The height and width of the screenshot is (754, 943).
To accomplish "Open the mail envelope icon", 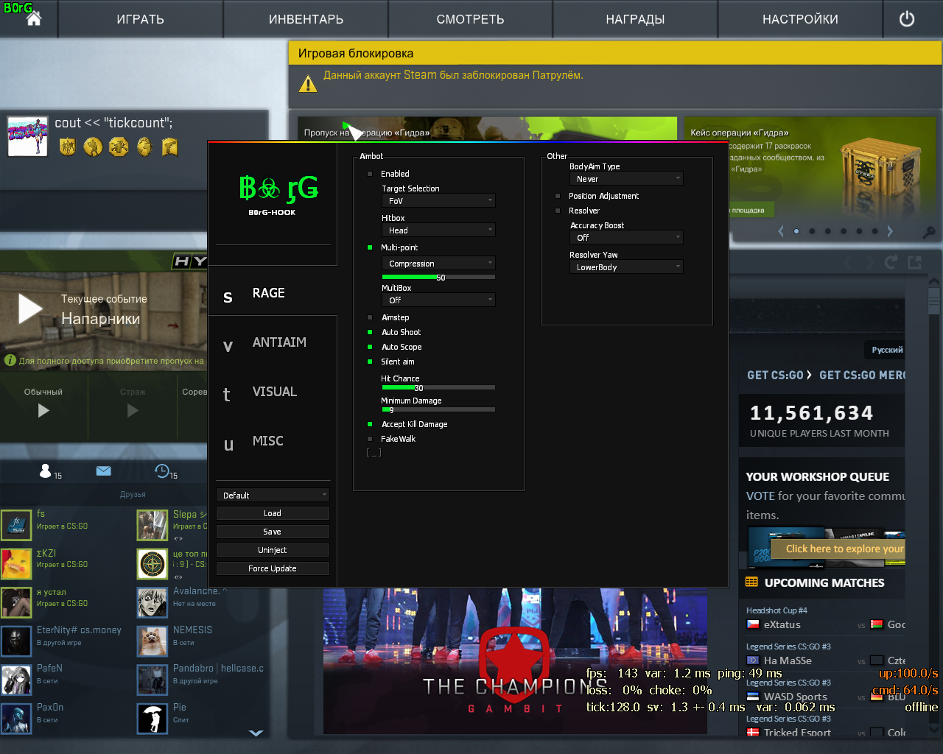I will coord(104,471).
